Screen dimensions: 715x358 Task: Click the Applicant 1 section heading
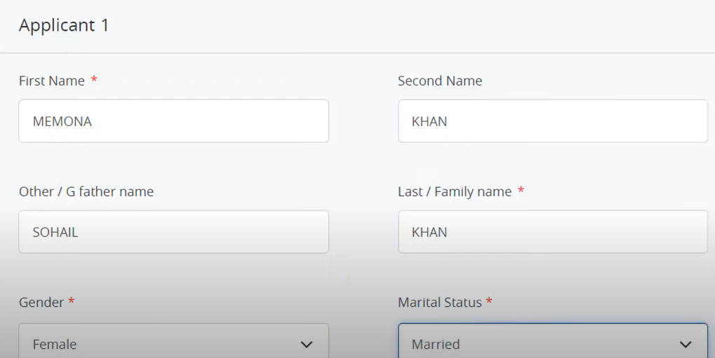coord(64,25)
